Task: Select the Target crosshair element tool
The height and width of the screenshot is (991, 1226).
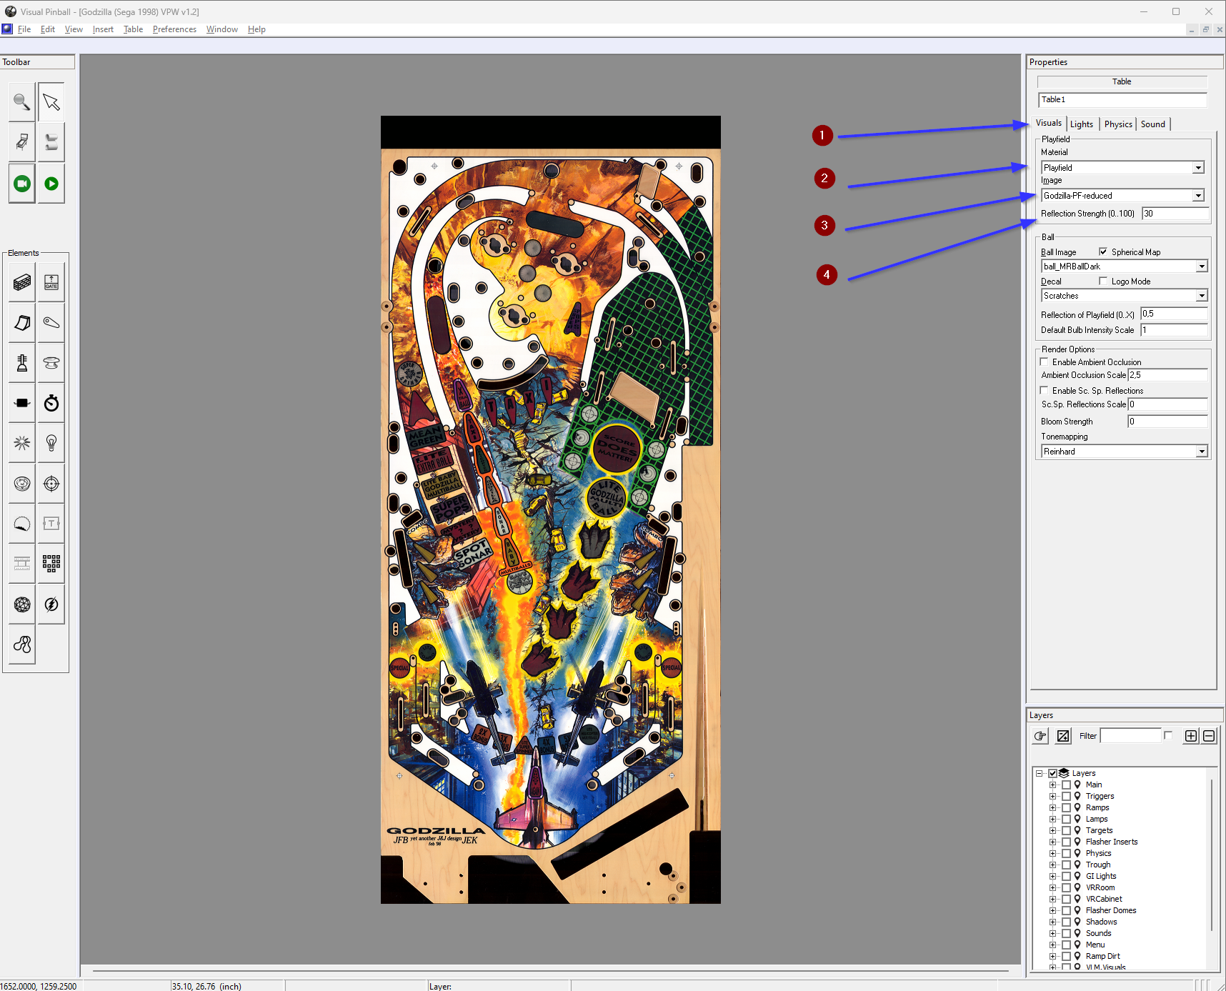Action: pyautogui.click(x=51, y=484)
